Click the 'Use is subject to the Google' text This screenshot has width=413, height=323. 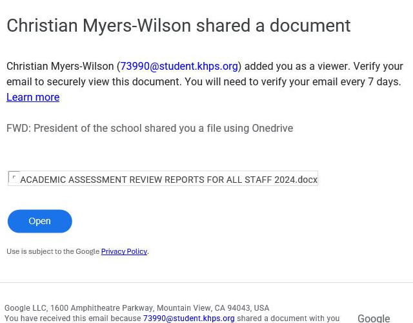(53, 251)
